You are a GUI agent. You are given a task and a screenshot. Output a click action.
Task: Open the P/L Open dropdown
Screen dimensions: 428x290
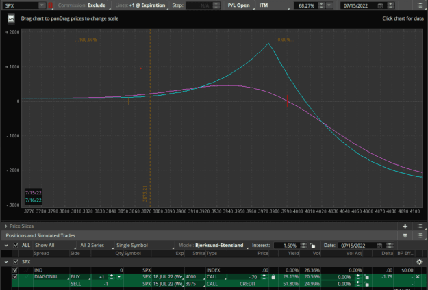click(x=240, y=5)
